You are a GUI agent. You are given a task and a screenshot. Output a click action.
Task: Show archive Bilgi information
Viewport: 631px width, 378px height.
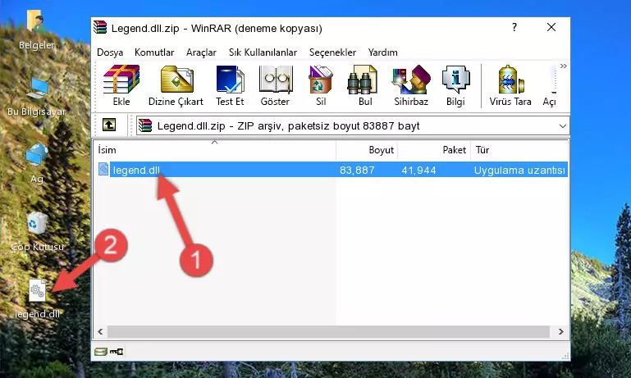click(455, 85)
